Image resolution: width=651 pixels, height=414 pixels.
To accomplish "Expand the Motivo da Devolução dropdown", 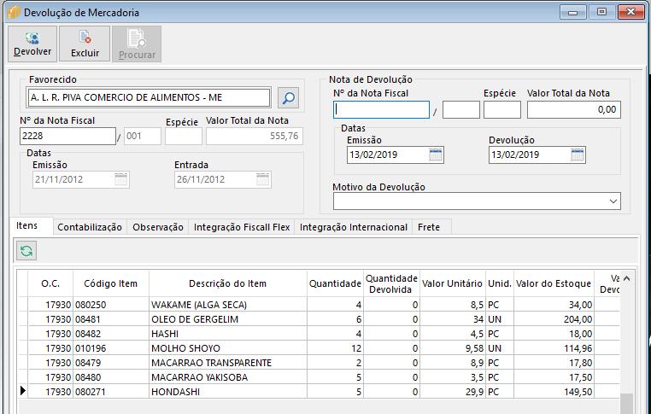I will [x=613, y=201].
